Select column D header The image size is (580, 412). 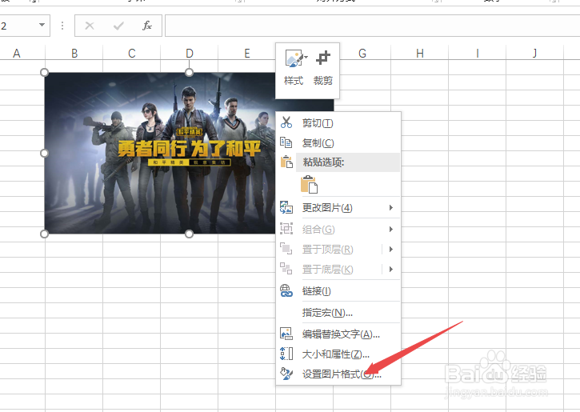pyautogui.click(x=190, y=54)
